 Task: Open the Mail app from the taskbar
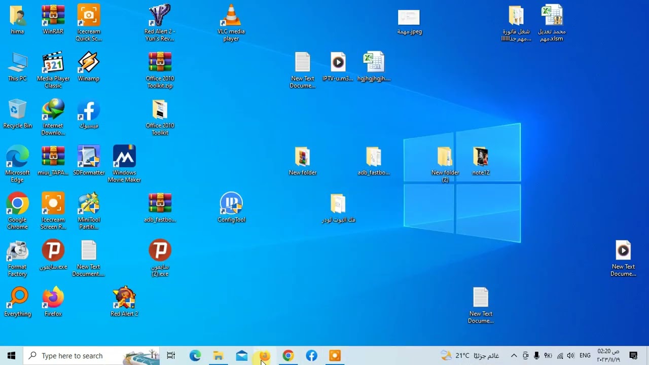[x=242, y=356]
